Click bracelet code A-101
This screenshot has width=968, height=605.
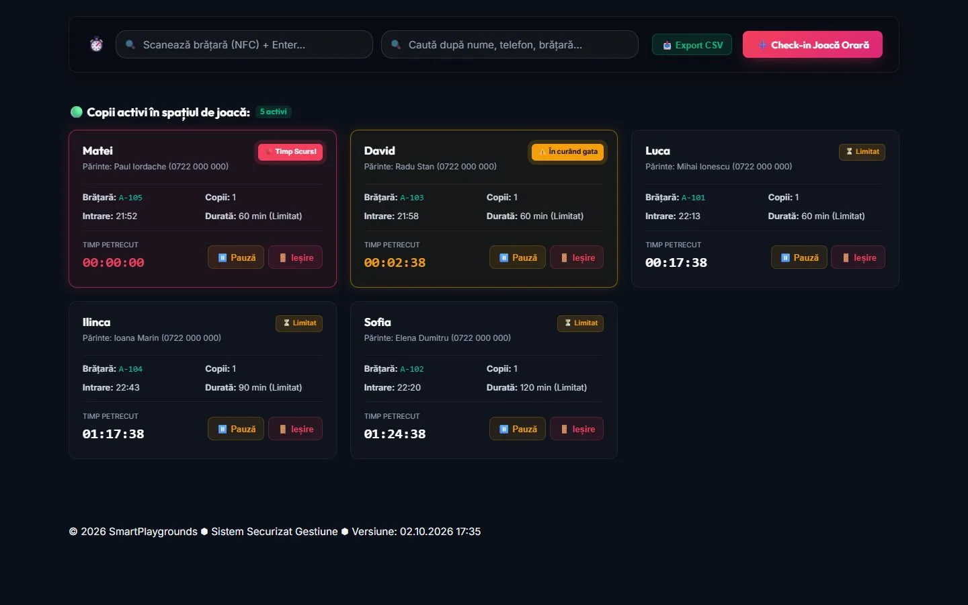[694, 198]
